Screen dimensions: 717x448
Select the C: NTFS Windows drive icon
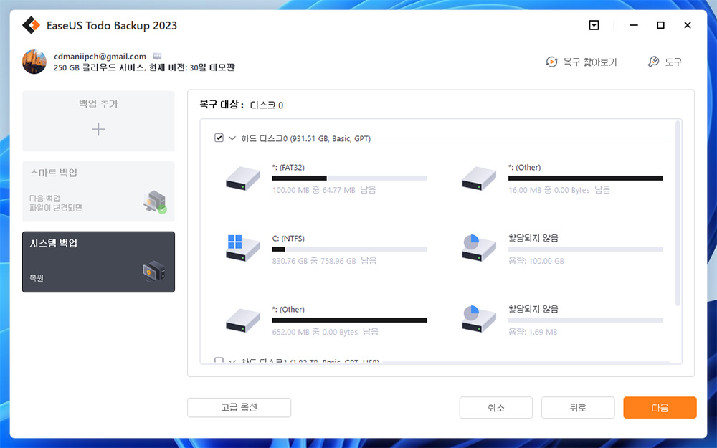coord(243,248)
